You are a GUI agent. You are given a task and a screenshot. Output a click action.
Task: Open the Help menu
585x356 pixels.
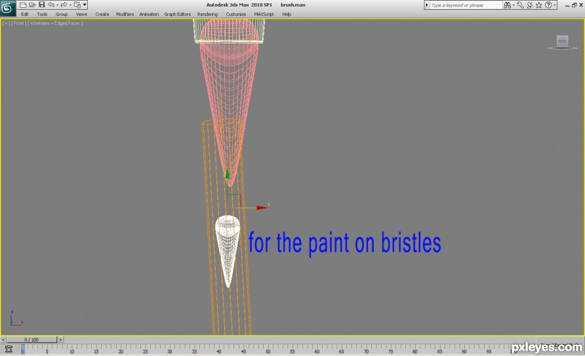287,14
